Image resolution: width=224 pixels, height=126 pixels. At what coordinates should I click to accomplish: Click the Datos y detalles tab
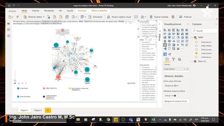pyautogui.click(x=99, y=11)
